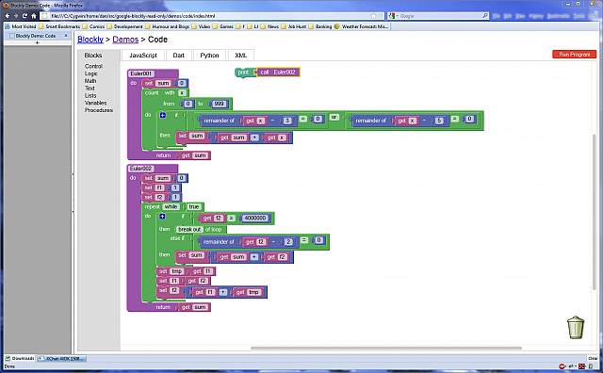Open the Comics bookmark folder
The width and height of the screenshot is (603, 373).
pos(93,26)
